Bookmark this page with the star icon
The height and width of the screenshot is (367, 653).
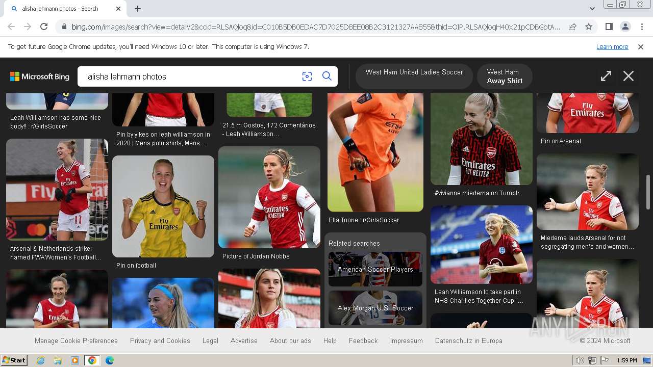pos(589,27)
